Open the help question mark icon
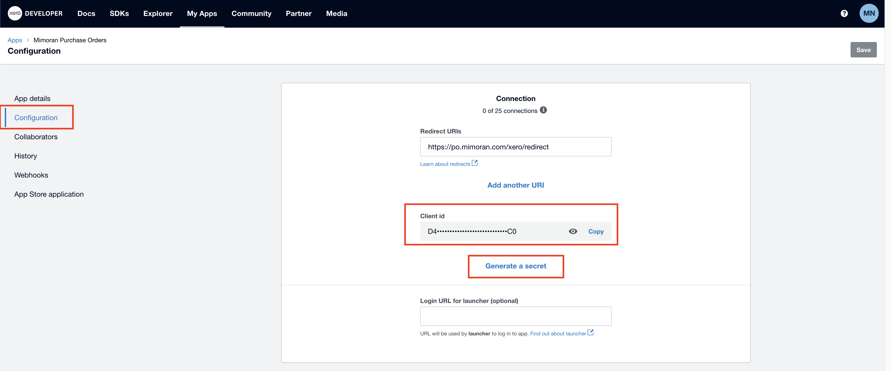The width and height of the screenshot is (892, 371). click(x=844, y=14)
